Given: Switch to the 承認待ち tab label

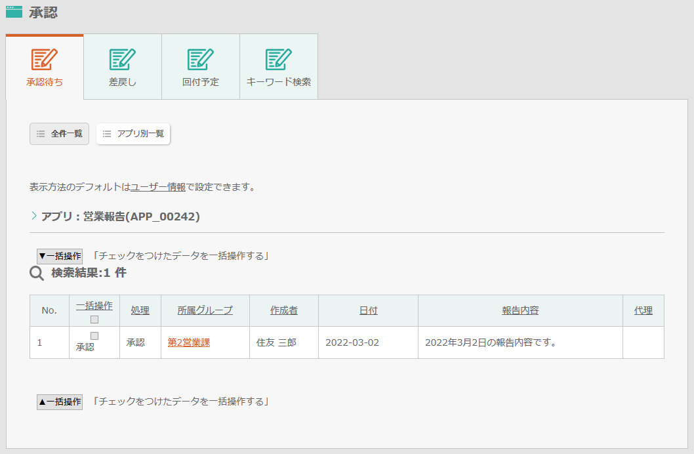Looking at the screenshot, I should [44, 82].
